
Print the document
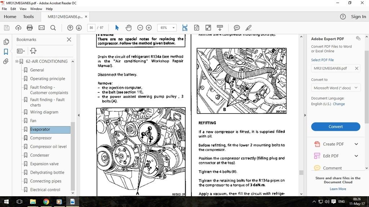pyautogui.click(x=30, y=28)
